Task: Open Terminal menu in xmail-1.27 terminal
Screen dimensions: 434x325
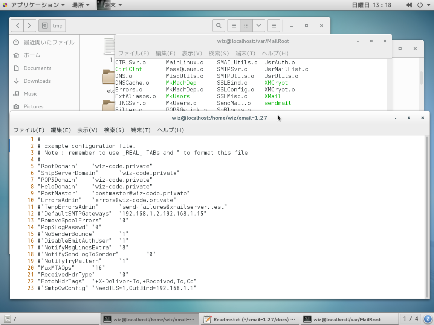Action: click(141, 130)
